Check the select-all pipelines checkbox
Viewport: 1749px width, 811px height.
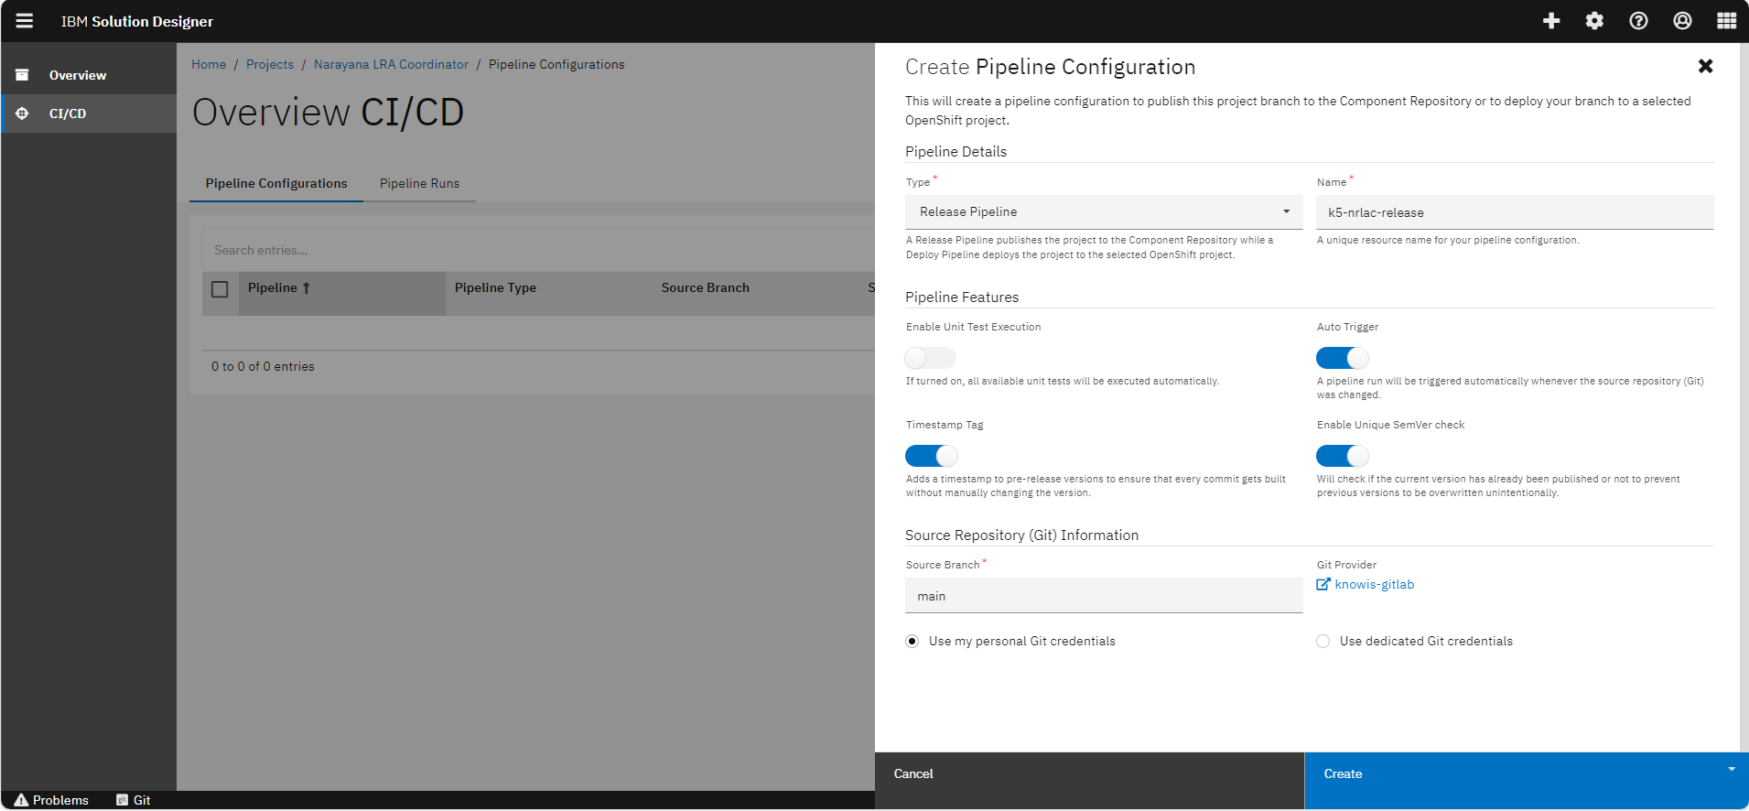220,289
